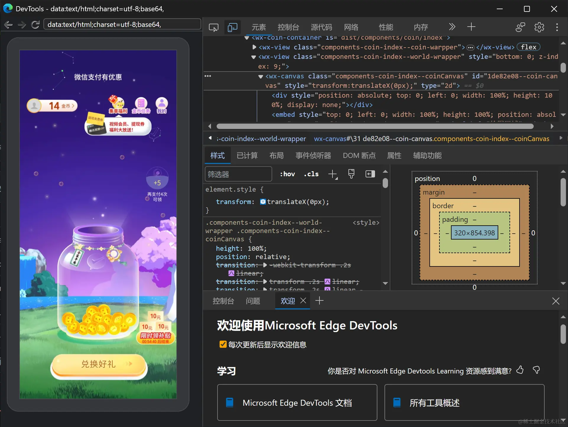Screen dimensions: 568x427
Task: Show more tabs chevron
Action: coord(452,27)
